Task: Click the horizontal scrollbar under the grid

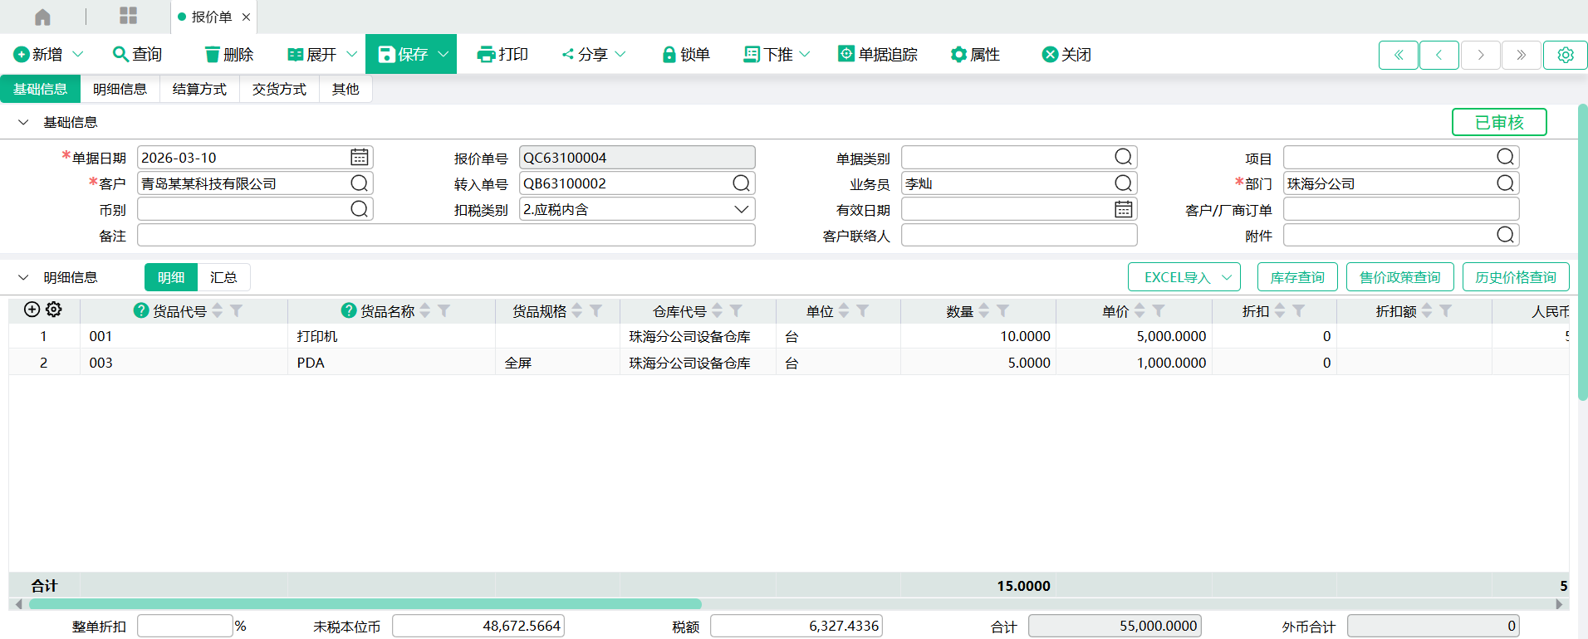Action: 365,604
